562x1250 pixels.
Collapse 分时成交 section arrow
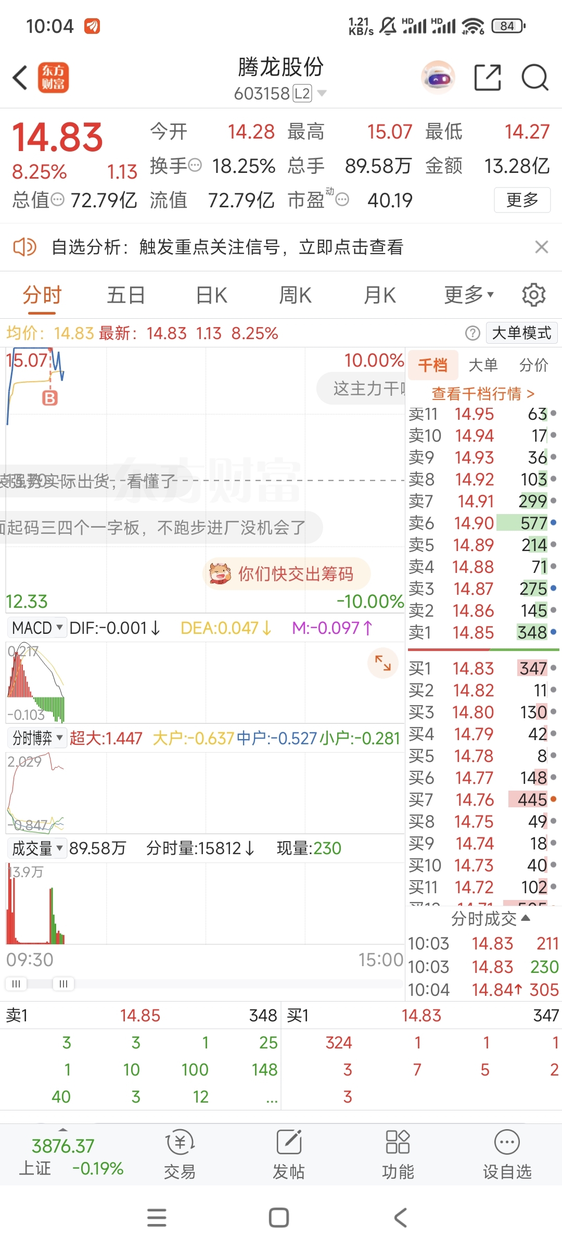526,918
